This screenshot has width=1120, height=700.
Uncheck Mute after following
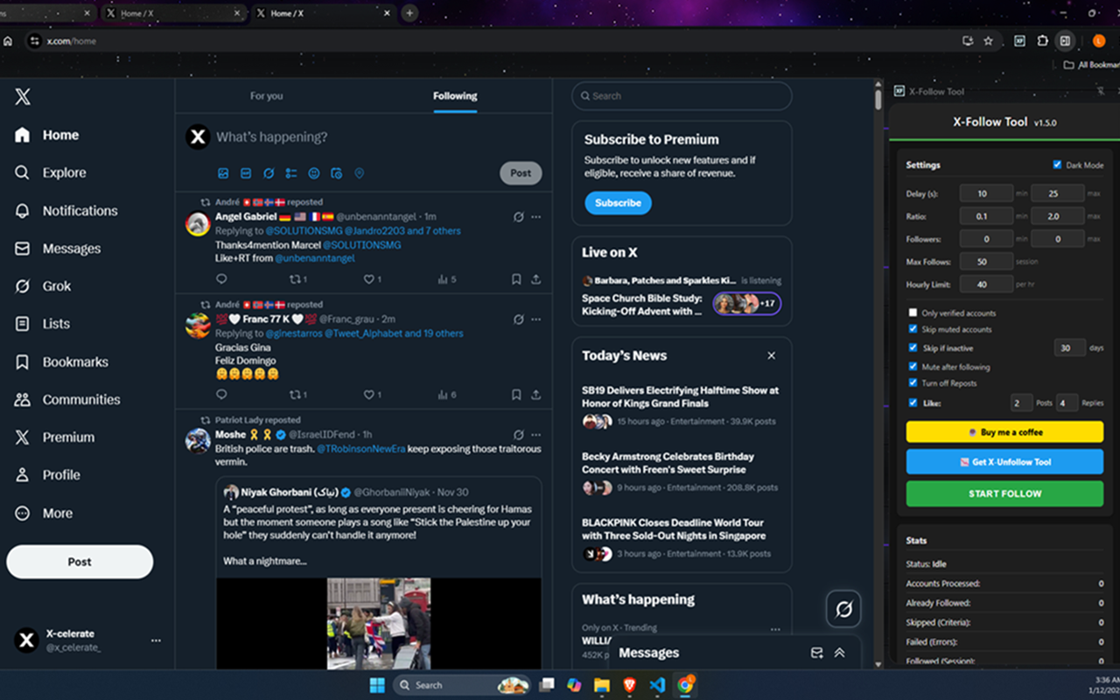pos(913,367)
